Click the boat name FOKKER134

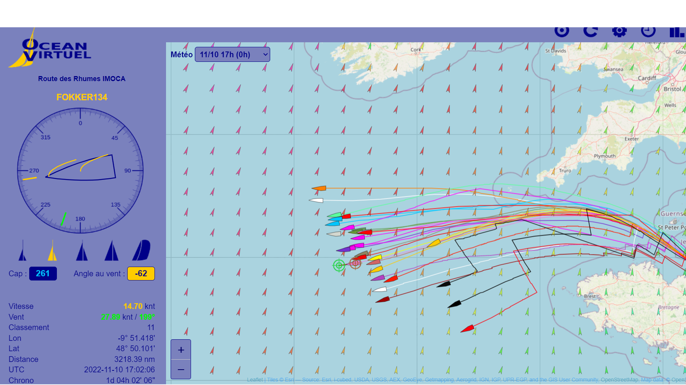[x=82, y=97]
